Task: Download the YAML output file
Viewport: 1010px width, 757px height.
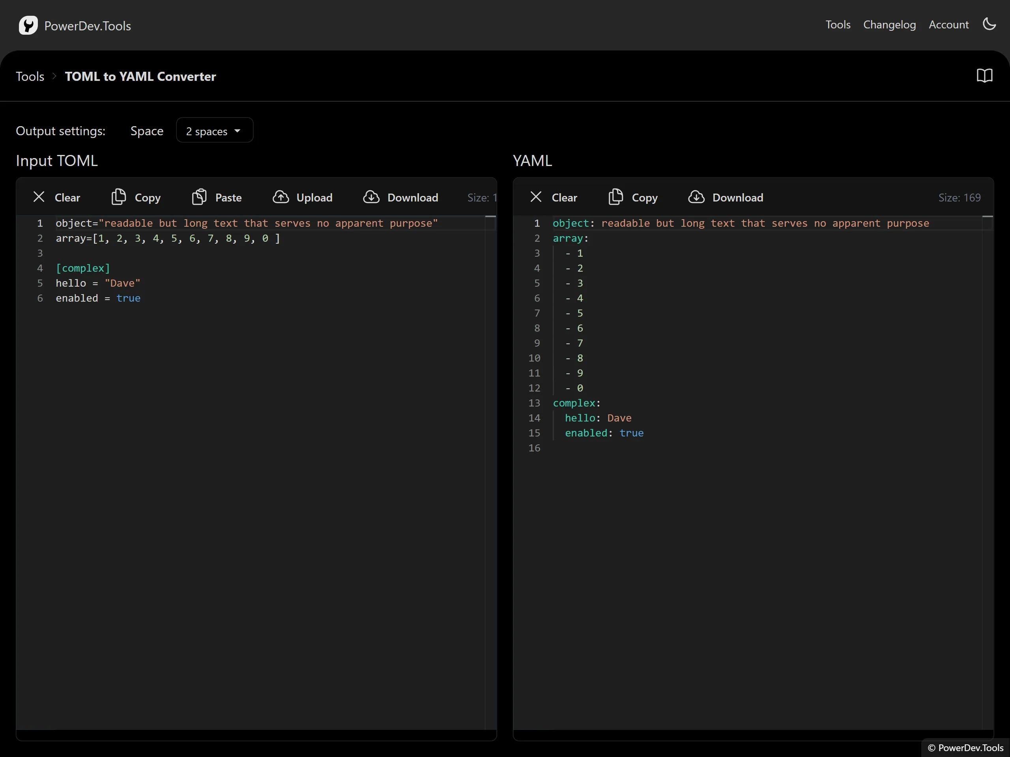Action: (x=726, y=198)
